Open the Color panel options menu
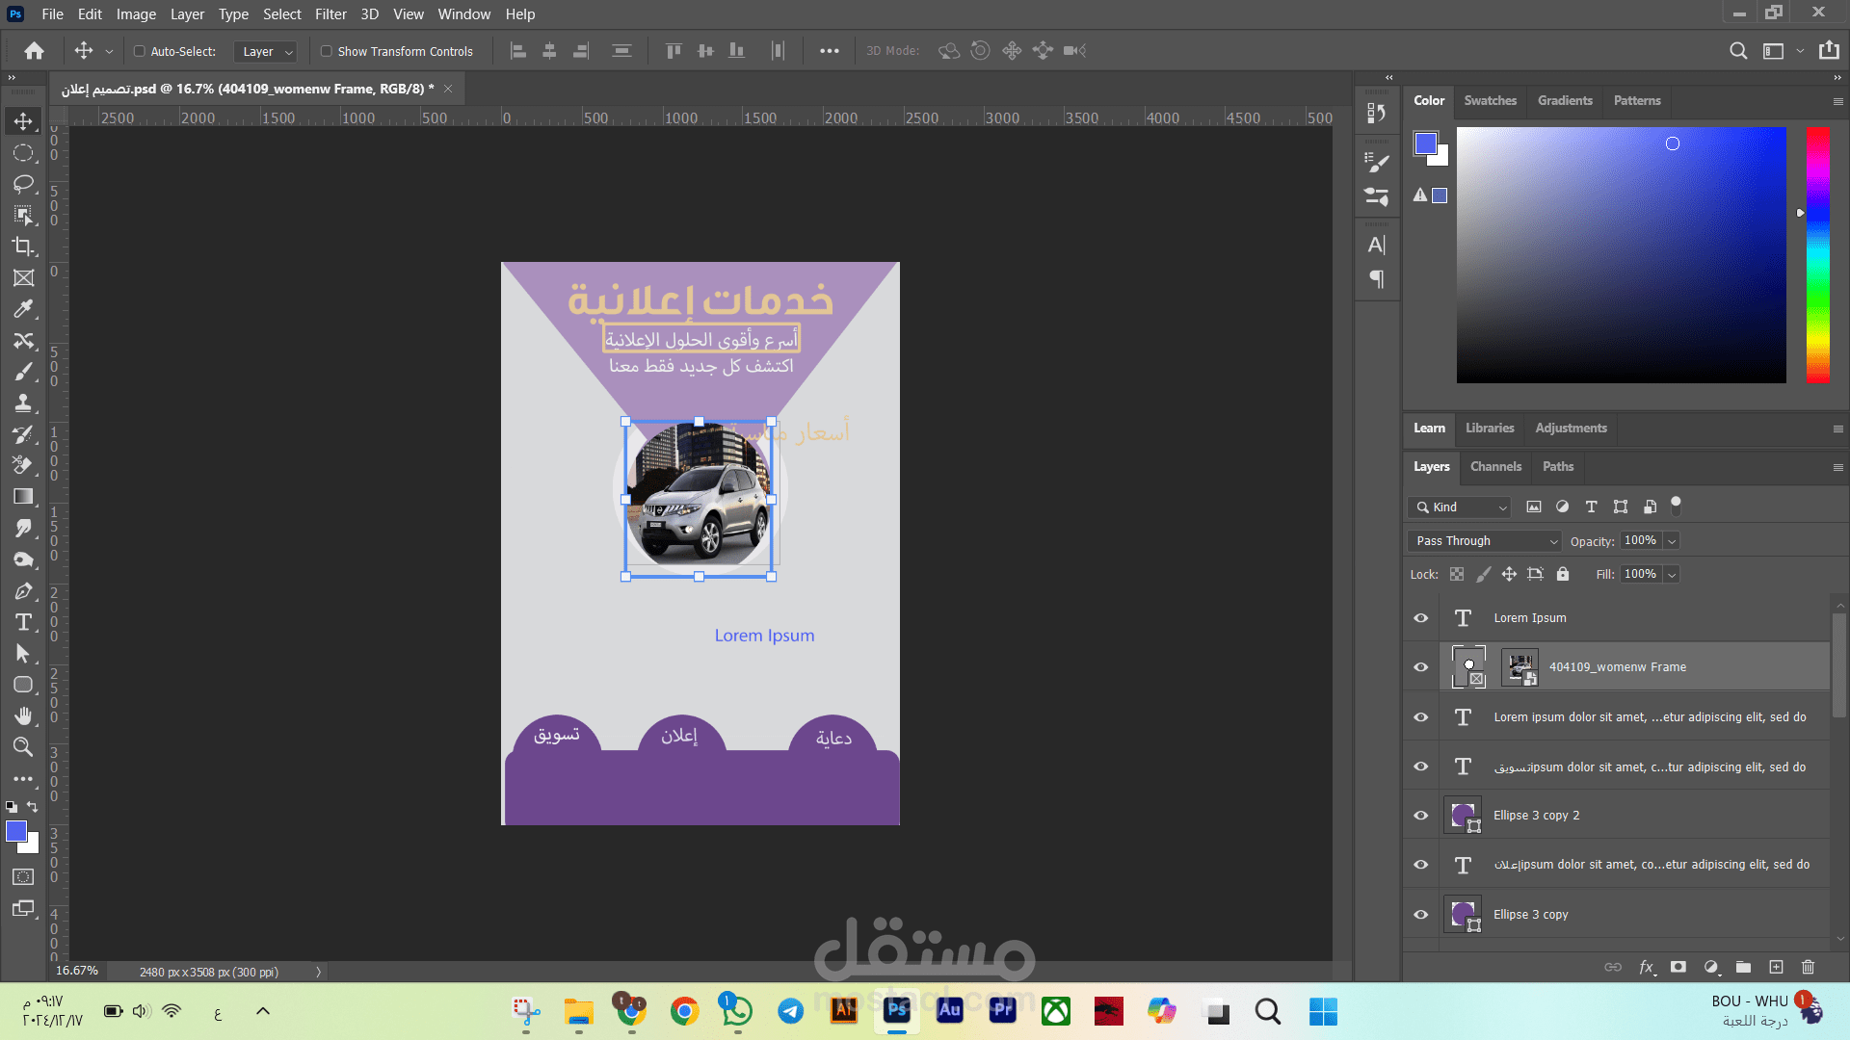The height and width of the screenshot is (1040, 1850). pos(1837,101)
